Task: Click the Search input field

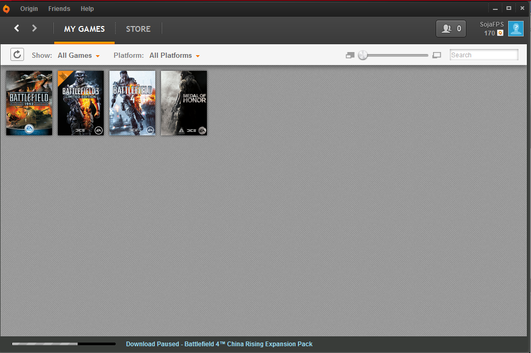Action: [484, 55]
